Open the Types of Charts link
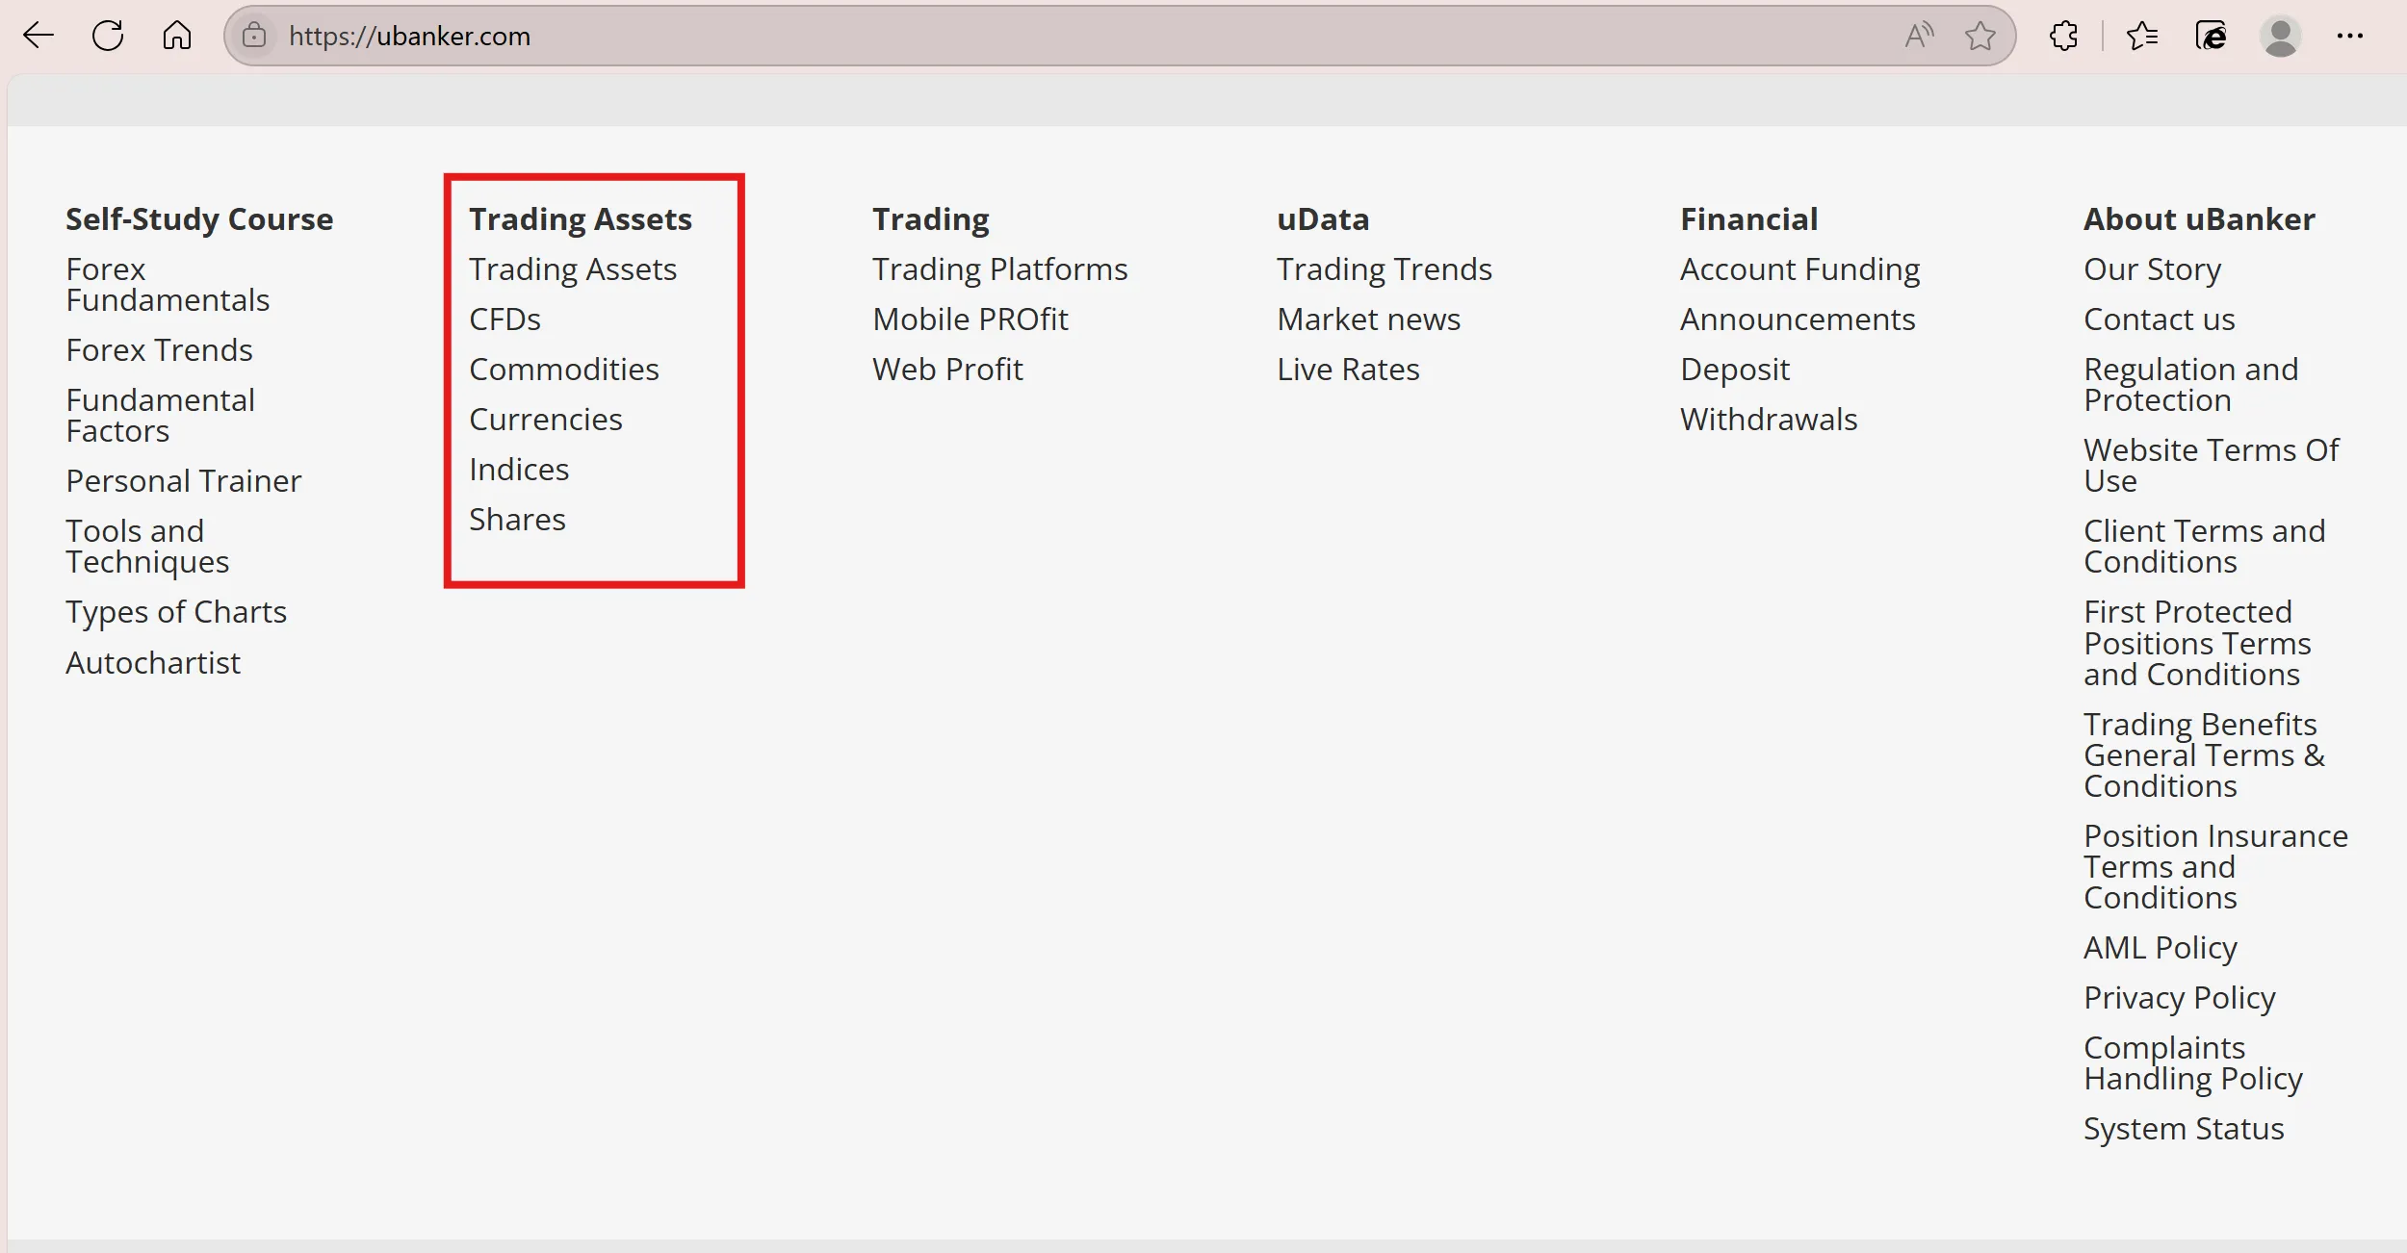 [176, 612]
